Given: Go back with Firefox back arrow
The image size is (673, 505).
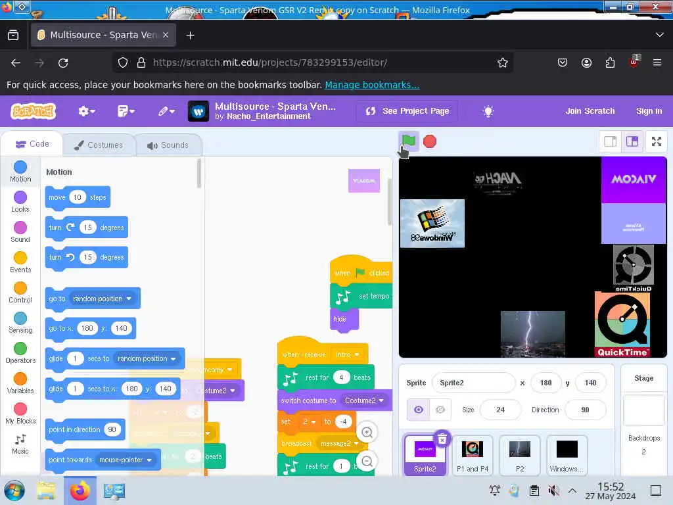Looking at the screenshot, I should pyautogui.click(x=16, y=63).
